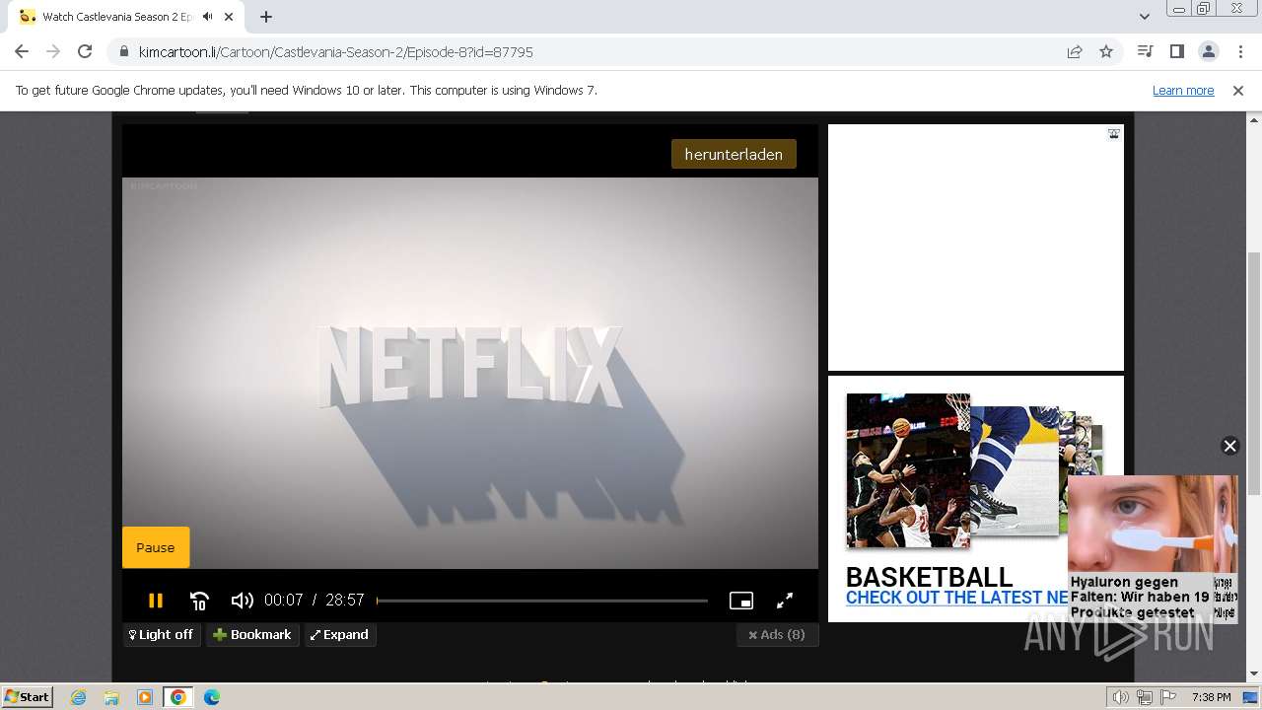Open File Explorer from taskbar

pos(111,697)
